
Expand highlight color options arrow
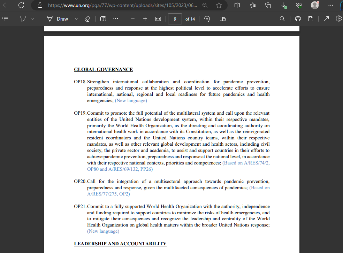point(33,19)
